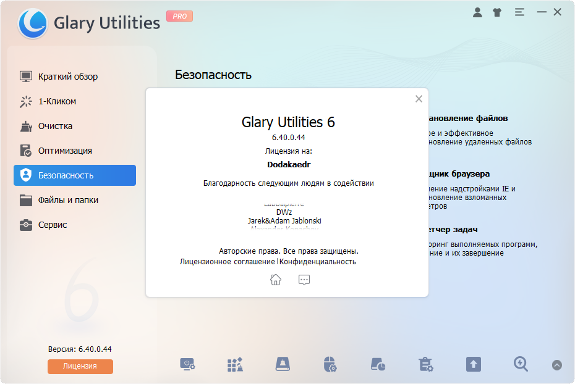Click the software update upward arrow icon
Image resolution: width=575 pixels, height=384 pixels.
coord(473,364)
